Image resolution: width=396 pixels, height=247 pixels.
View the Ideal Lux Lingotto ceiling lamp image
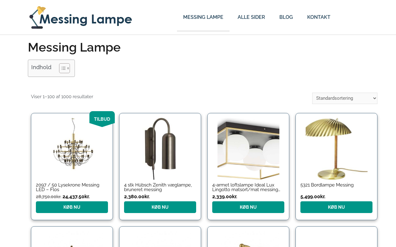click(x=248, y=149)
